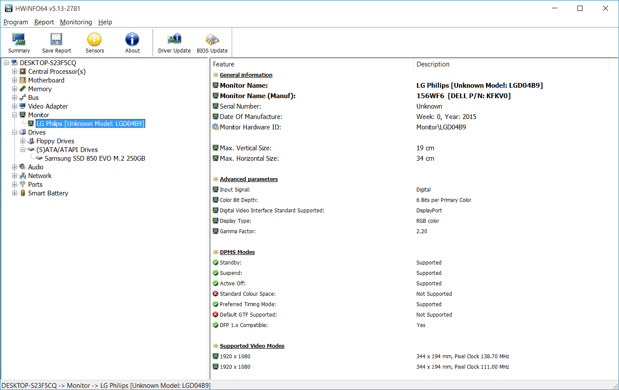The height and width of the screenshot is (390, 619).
Task: Expand the Audio node
Action: pyautogui.click(x=15, y=167)
